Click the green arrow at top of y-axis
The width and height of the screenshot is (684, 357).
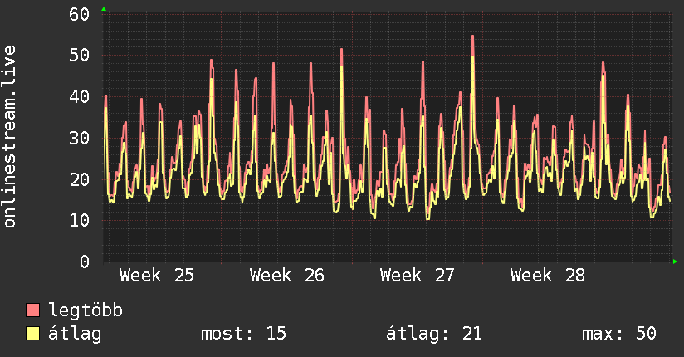pyautogui.click(x=104, y=9)
